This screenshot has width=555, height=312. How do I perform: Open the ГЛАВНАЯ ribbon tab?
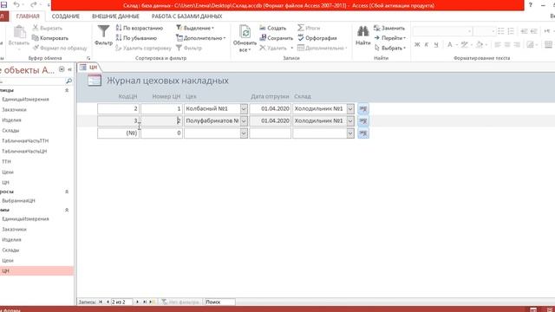pyautogui.click(x=28, y=16)
